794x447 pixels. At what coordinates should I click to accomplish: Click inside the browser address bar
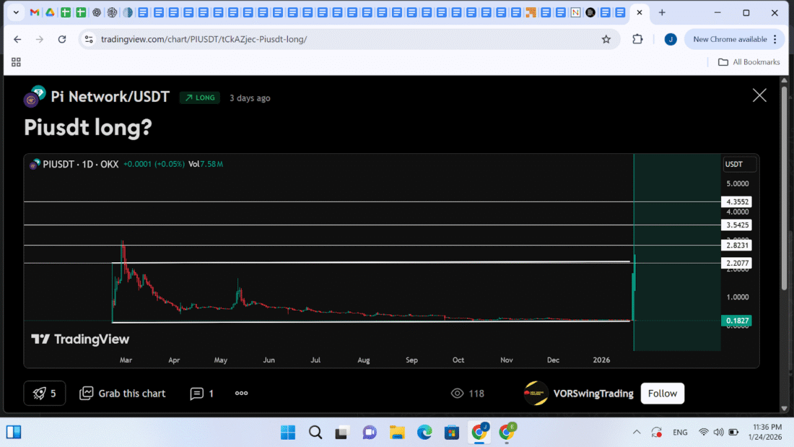coord(217,39)
